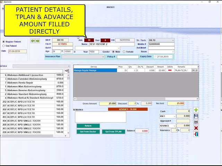Click the Ref # field

pos(62,48)
